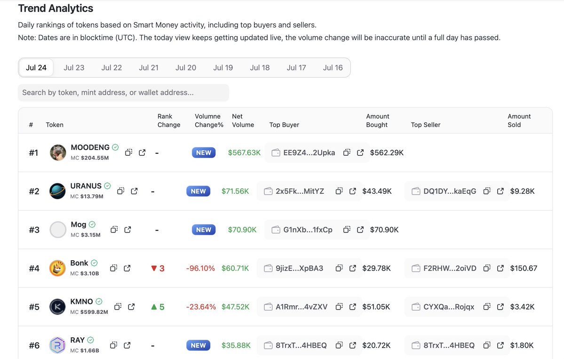Click the KMNO token logo
The width and height of the screenshot is (564, 359).
(x=57, y=306)
